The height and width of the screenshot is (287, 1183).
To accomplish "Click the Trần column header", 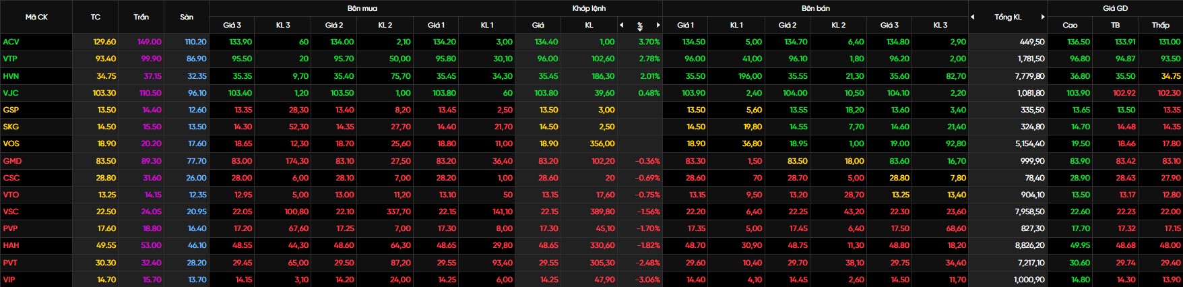I will coord(141,17).
